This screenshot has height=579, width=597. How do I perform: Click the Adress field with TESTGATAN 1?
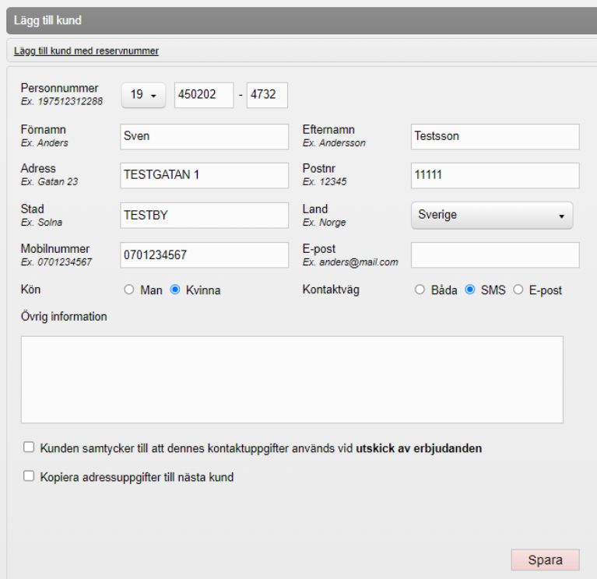tap(204, 175)
